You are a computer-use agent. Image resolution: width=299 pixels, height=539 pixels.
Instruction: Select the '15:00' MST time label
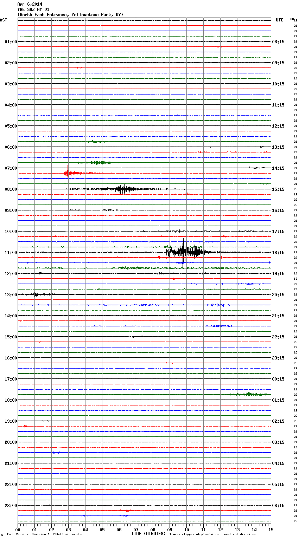point(11,337)
